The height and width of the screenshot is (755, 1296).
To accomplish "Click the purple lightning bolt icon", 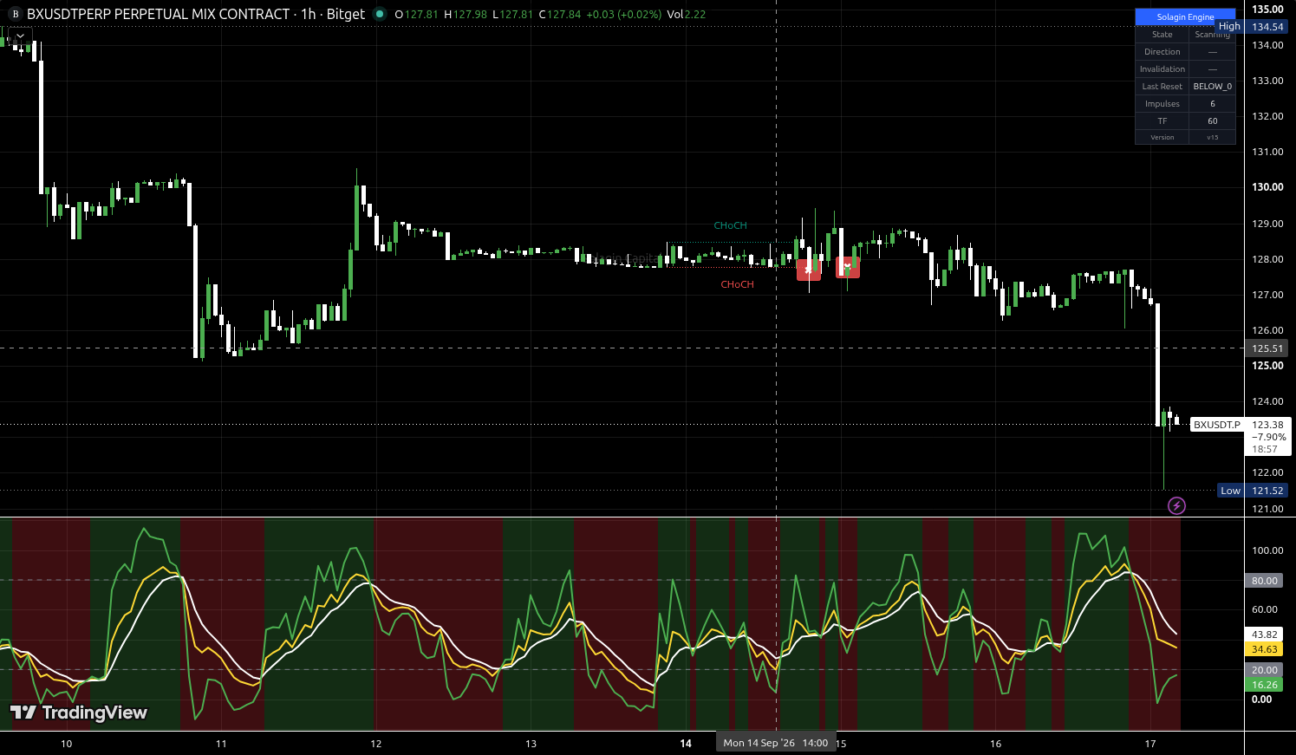I will point(1176,505).
